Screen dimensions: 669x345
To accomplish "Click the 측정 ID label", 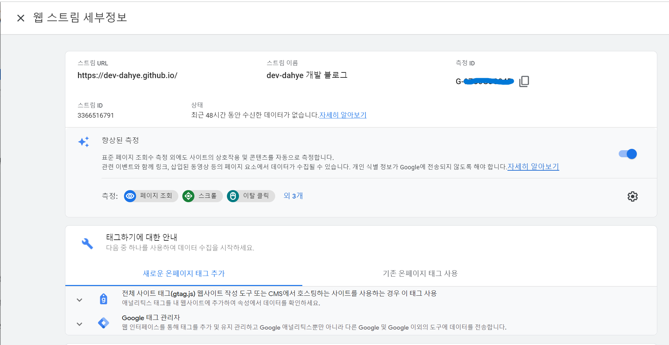I will (x=465, y=63).
